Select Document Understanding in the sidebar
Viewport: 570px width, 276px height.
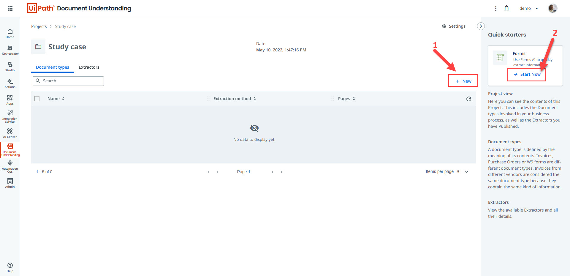(x=10, y=150)
